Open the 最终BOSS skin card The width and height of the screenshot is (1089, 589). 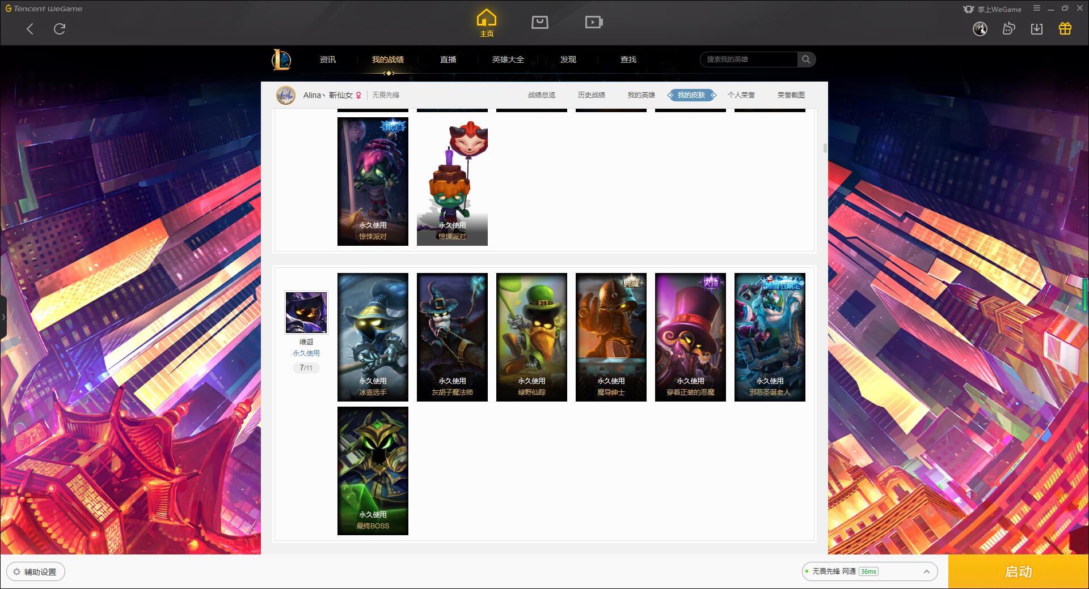pyautogui.click(x=373, y=471)
